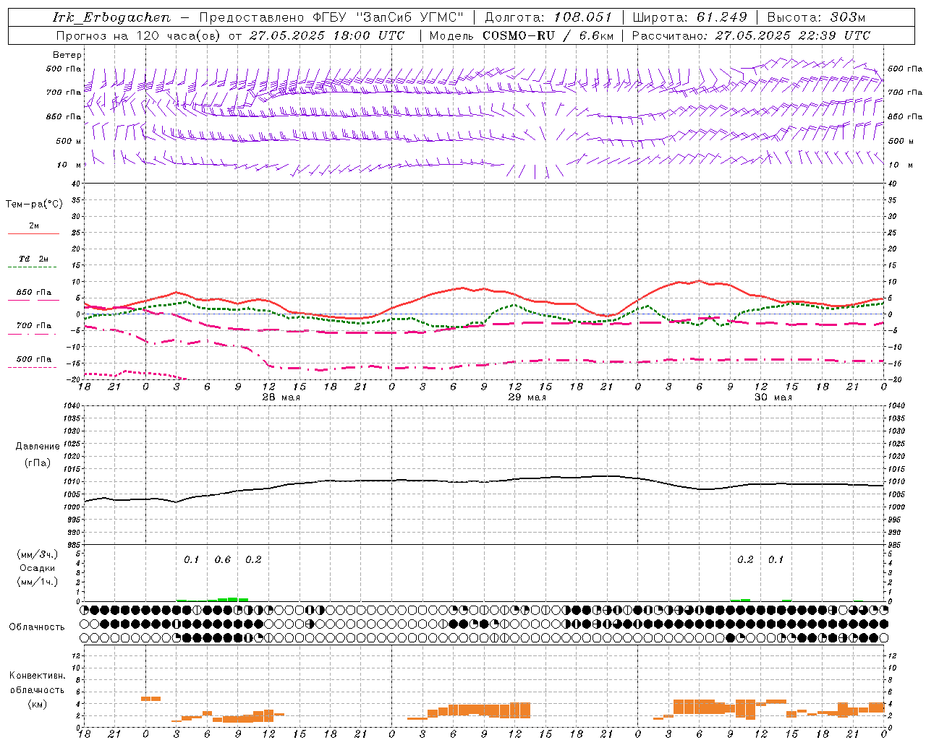Click the latitude value 61.249
This screenshot has height=740, width=926.
[x=721, y=17]
